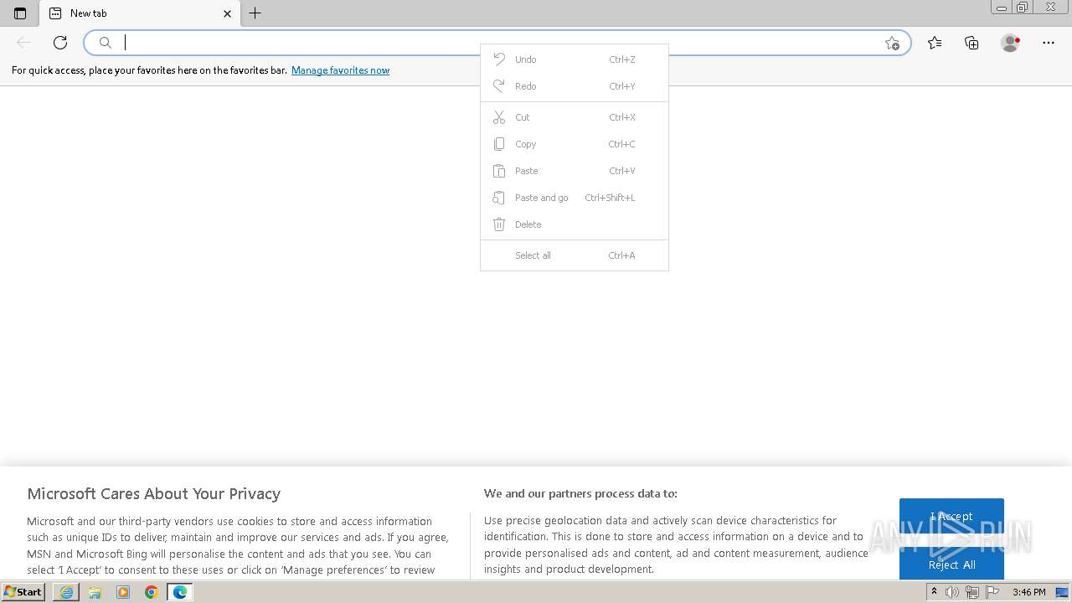The image size is (1072, 603).
Task: Open the media player taskbar icon
Action: coord(123,592)
